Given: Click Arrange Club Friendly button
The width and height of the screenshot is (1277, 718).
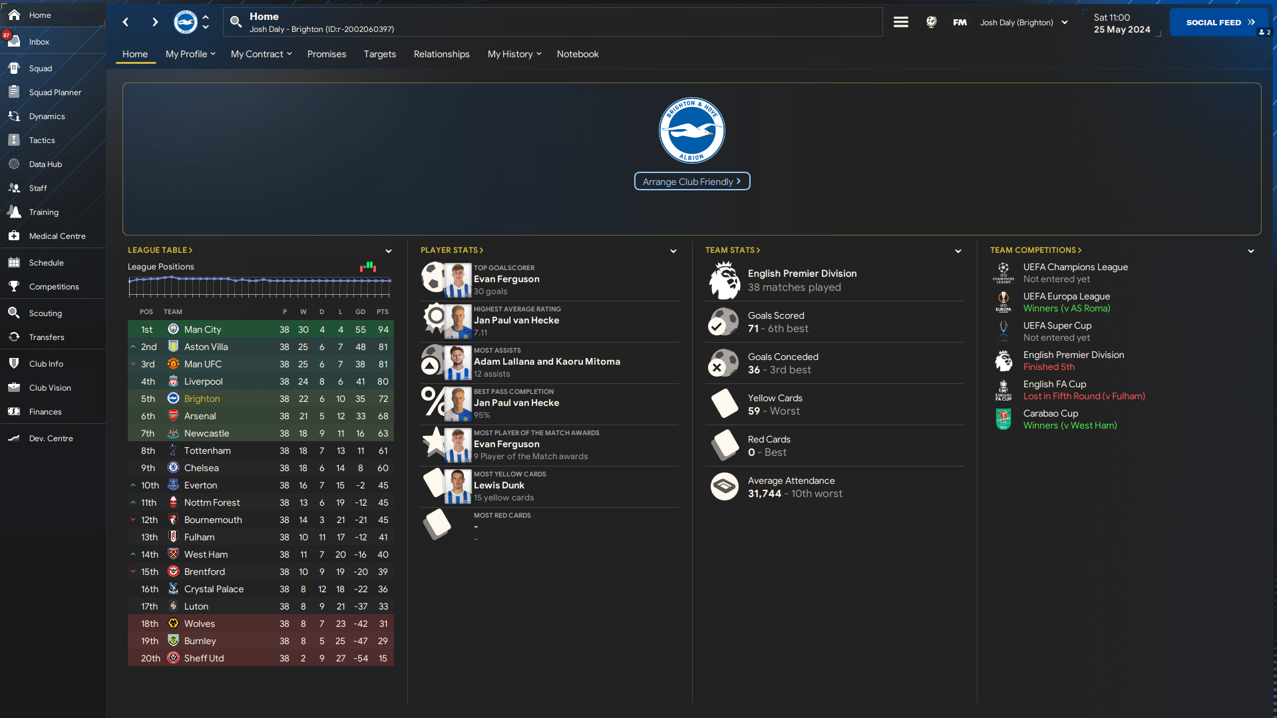Looking at the screenshot, I should [x=692, y=181].
